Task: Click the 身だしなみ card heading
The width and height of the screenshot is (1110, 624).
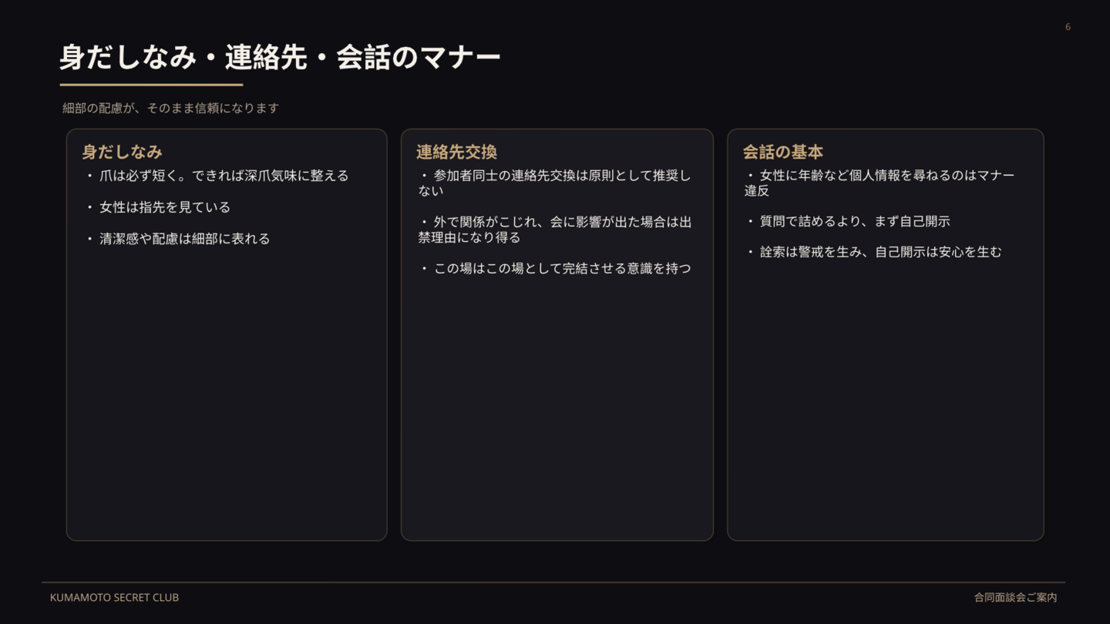Action: click(123, 152)
